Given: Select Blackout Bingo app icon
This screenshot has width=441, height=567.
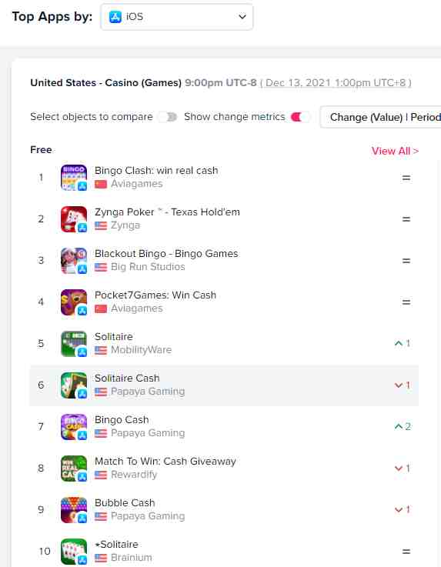Looking at the screenshot, I should [74, 261].
